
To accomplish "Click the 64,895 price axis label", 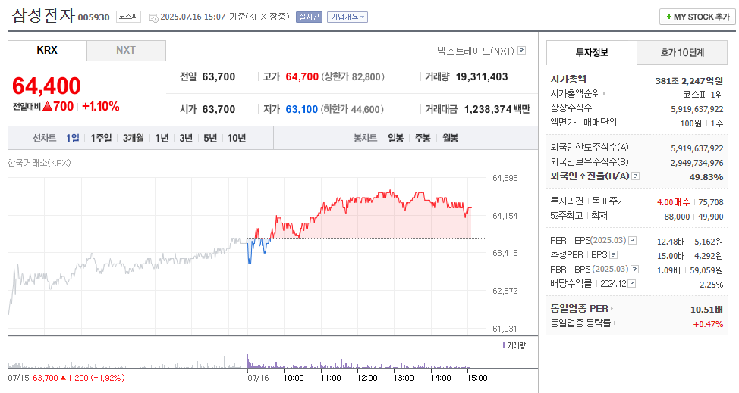I will [505, 178].
